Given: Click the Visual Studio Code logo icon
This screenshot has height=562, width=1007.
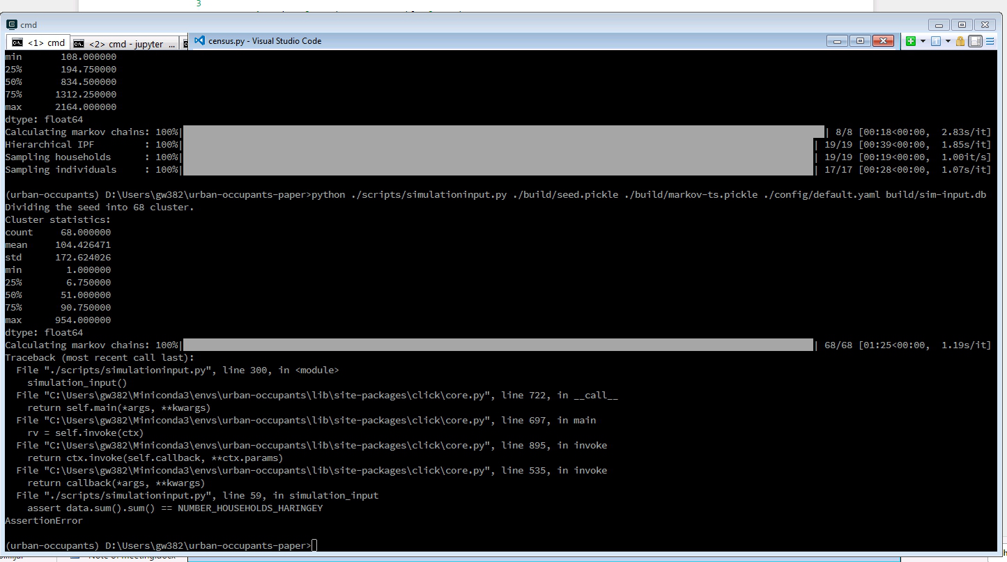Looking at the screenshot, I should point(199,40).
